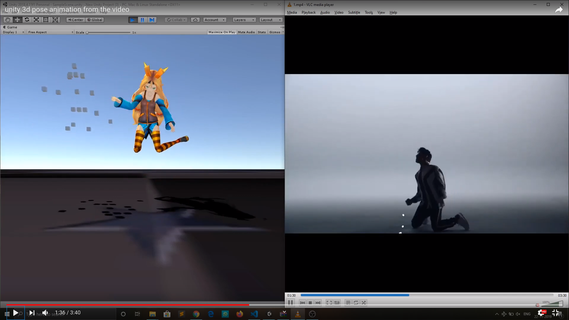Toggle VLC random shuffle mode
The image size is (569, 320).
click(364, 303)
